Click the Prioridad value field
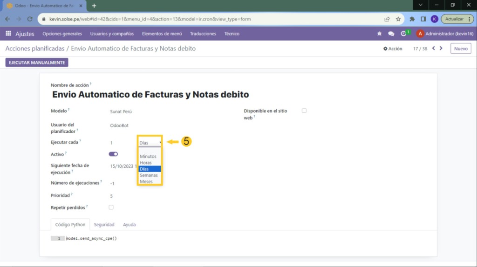 tap(111, 196)
